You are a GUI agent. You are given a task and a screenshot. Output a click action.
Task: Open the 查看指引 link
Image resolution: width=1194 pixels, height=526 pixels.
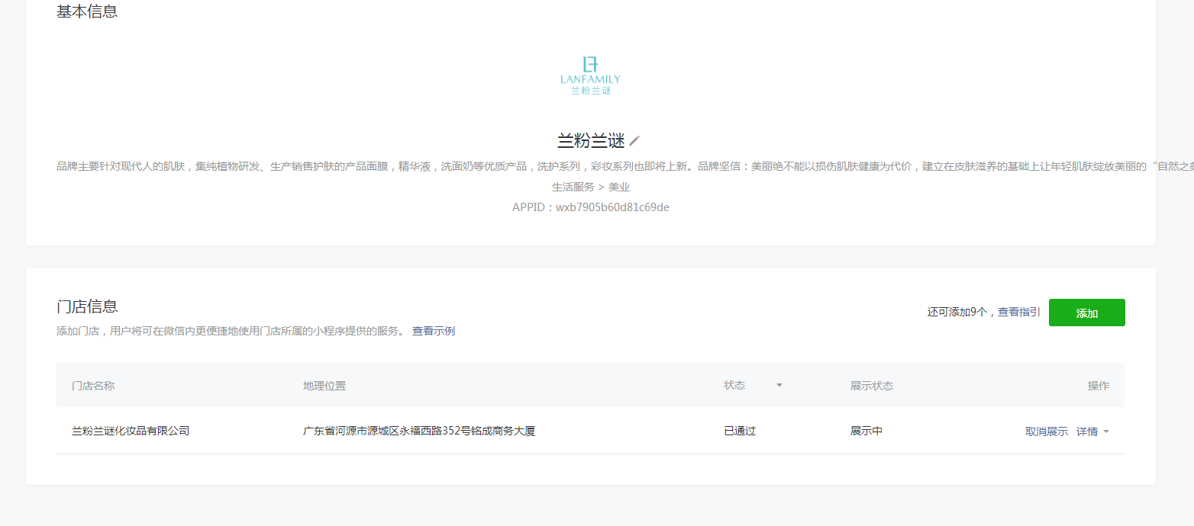(x=1018, y=312)
